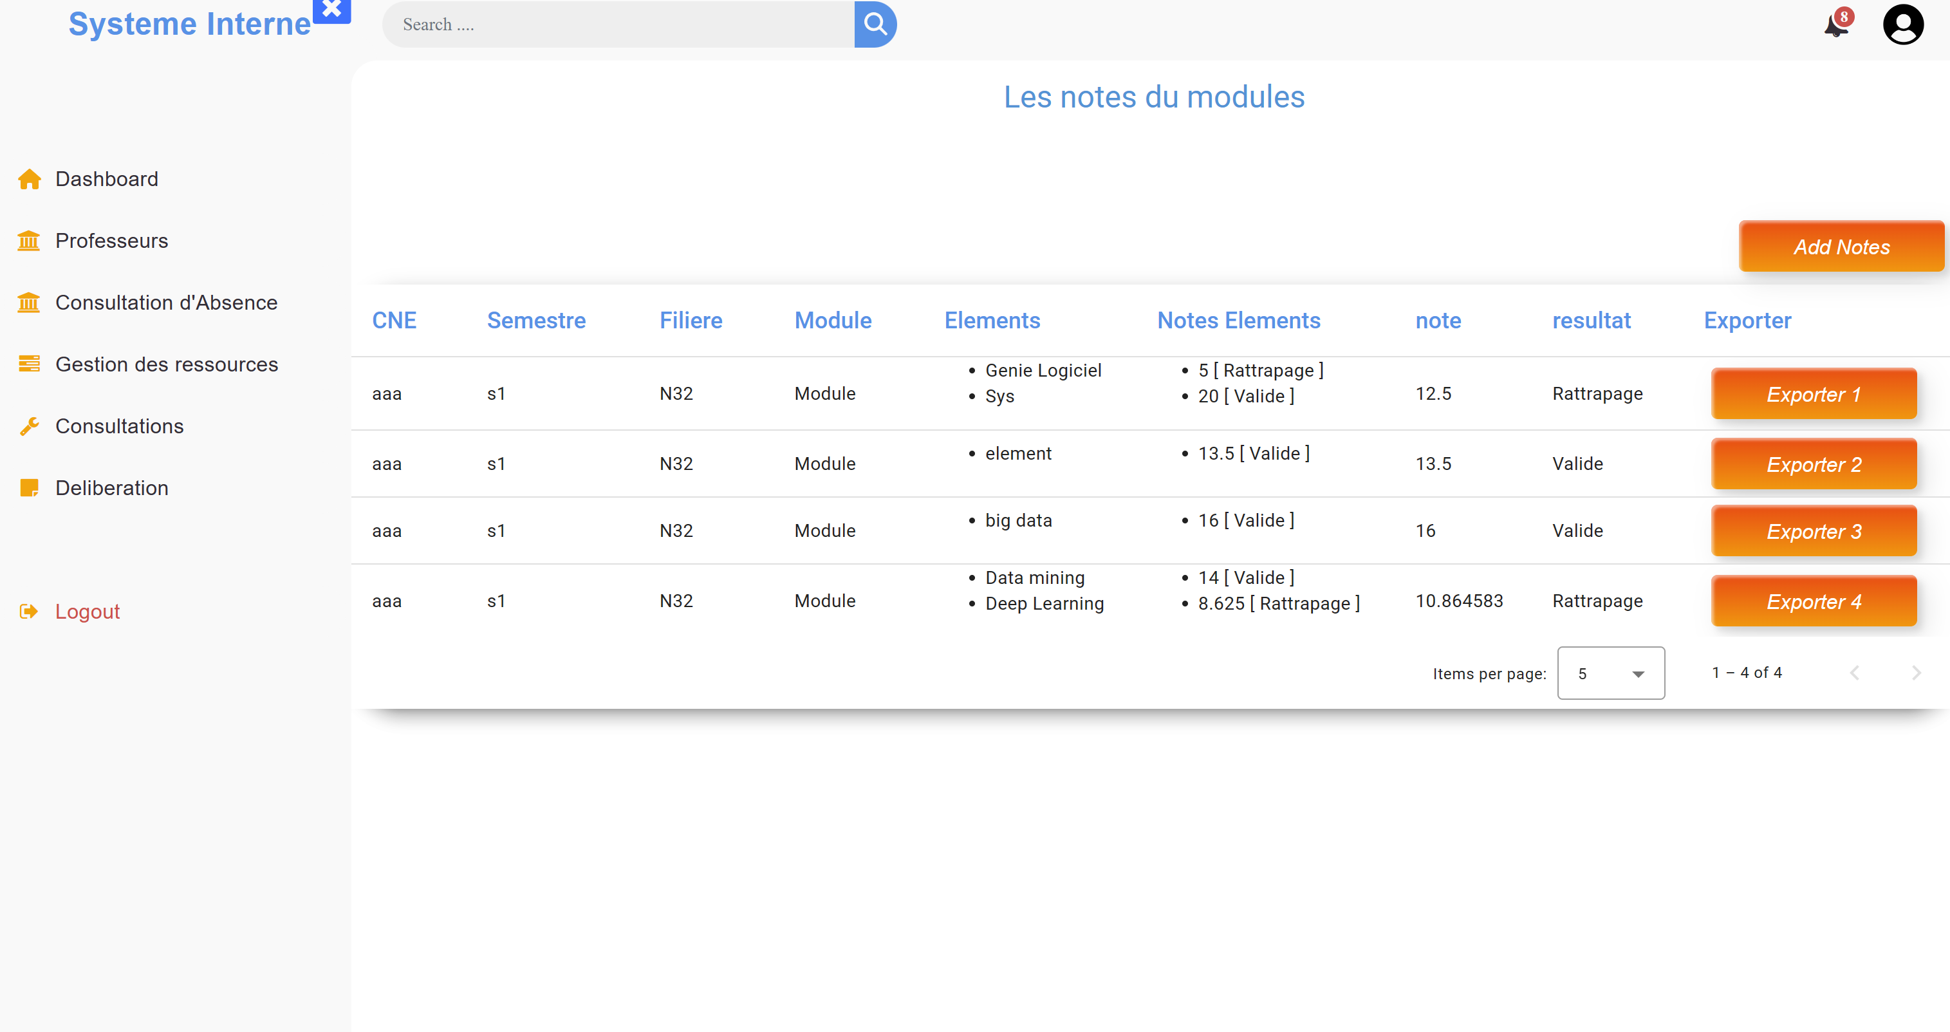Click the Logout exit icon
Screen dimensions: 1950x1032
point(29,612)
